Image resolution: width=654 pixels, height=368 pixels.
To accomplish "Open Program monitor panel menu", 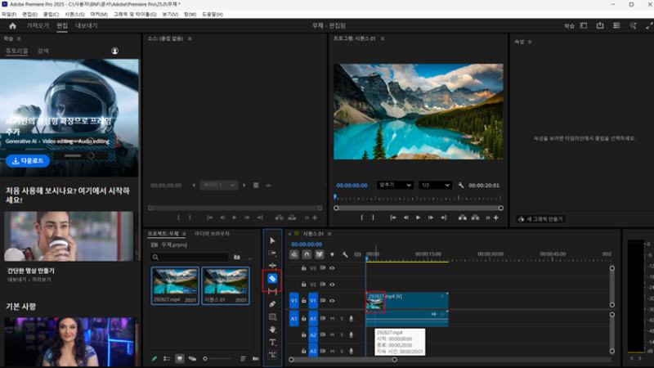I will click(383, 38).
